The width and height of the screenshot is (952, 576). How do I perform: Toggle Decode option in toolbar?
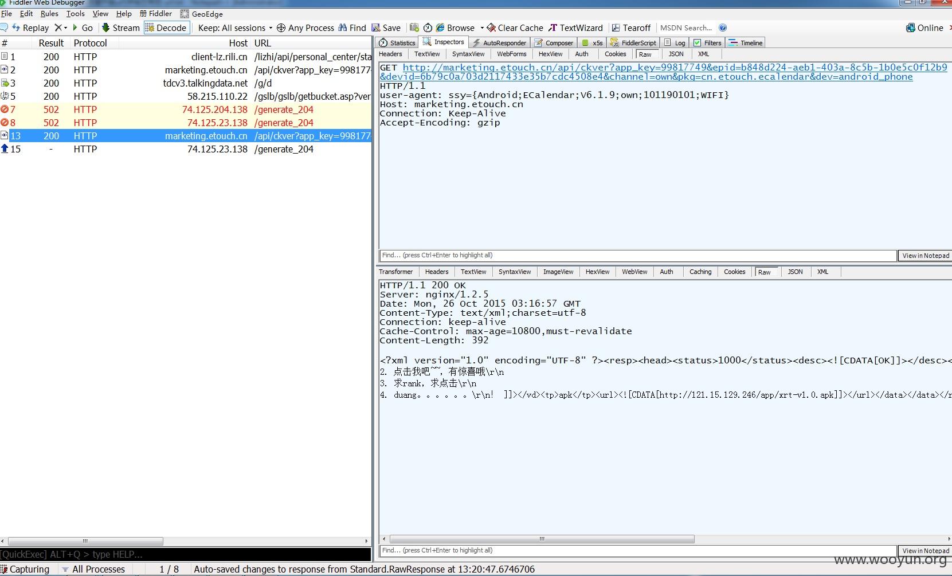coord(166,28)
